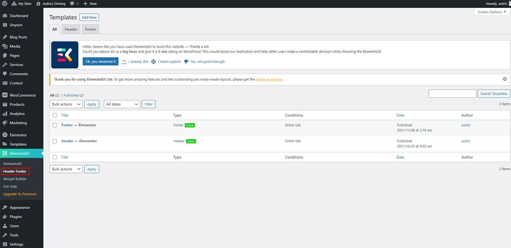Expand the Screen Options panel

click(492, 12)
